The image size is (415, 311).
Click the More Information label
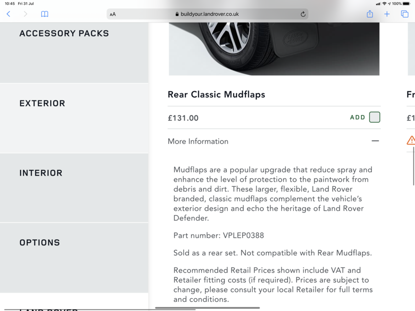click(x=198, y=141)
